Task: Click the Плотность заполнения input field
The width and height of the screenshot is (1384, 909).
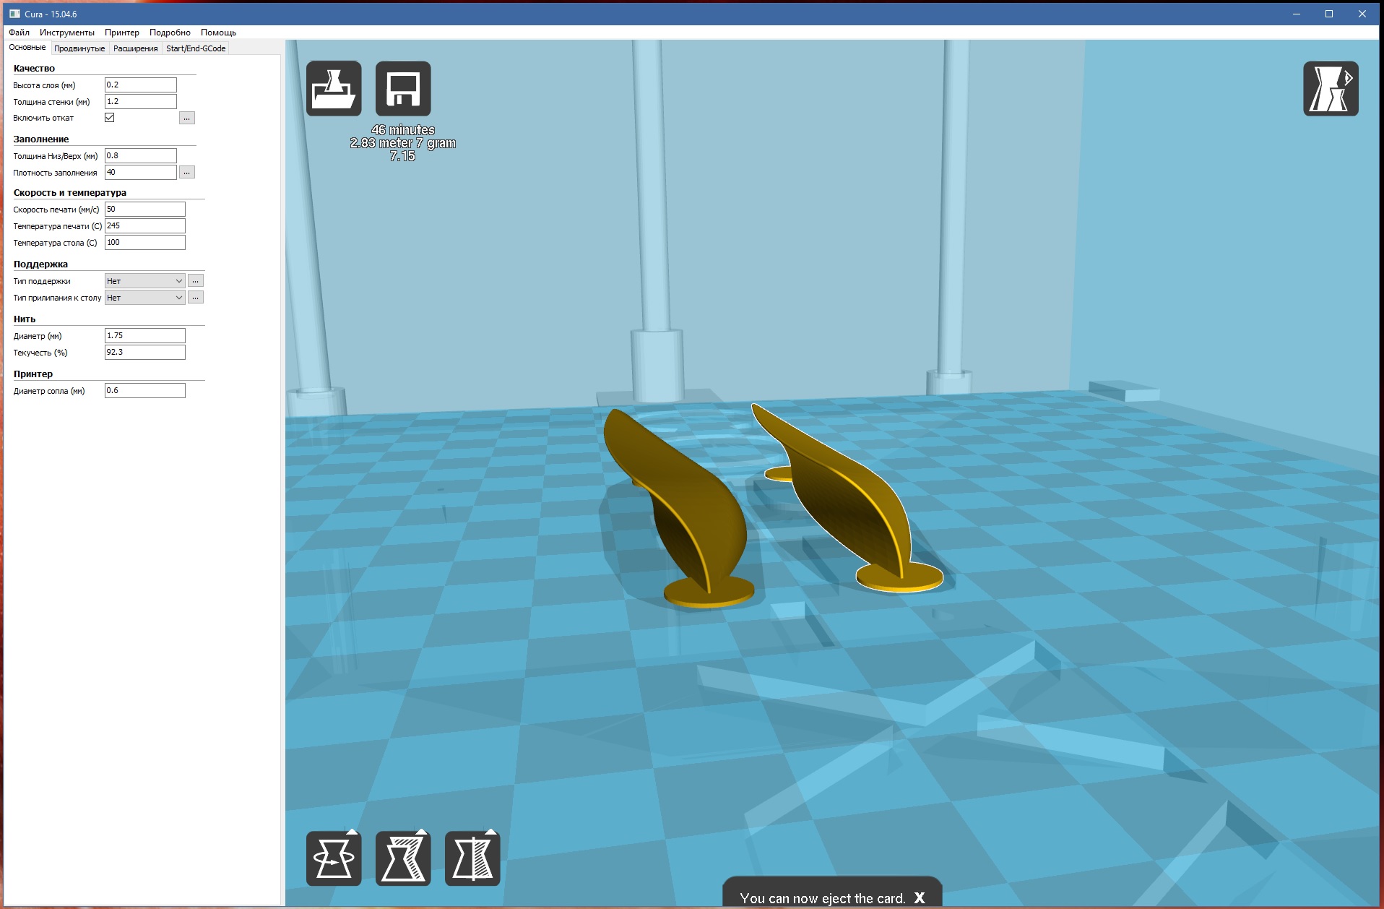Action: [x=141, y=172]
